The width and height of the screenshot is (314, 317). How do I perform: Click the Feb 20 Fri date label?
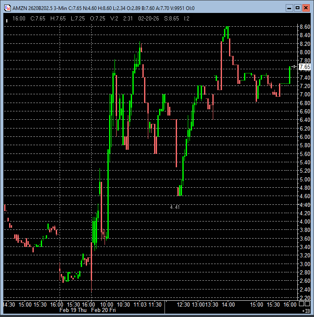102,310
